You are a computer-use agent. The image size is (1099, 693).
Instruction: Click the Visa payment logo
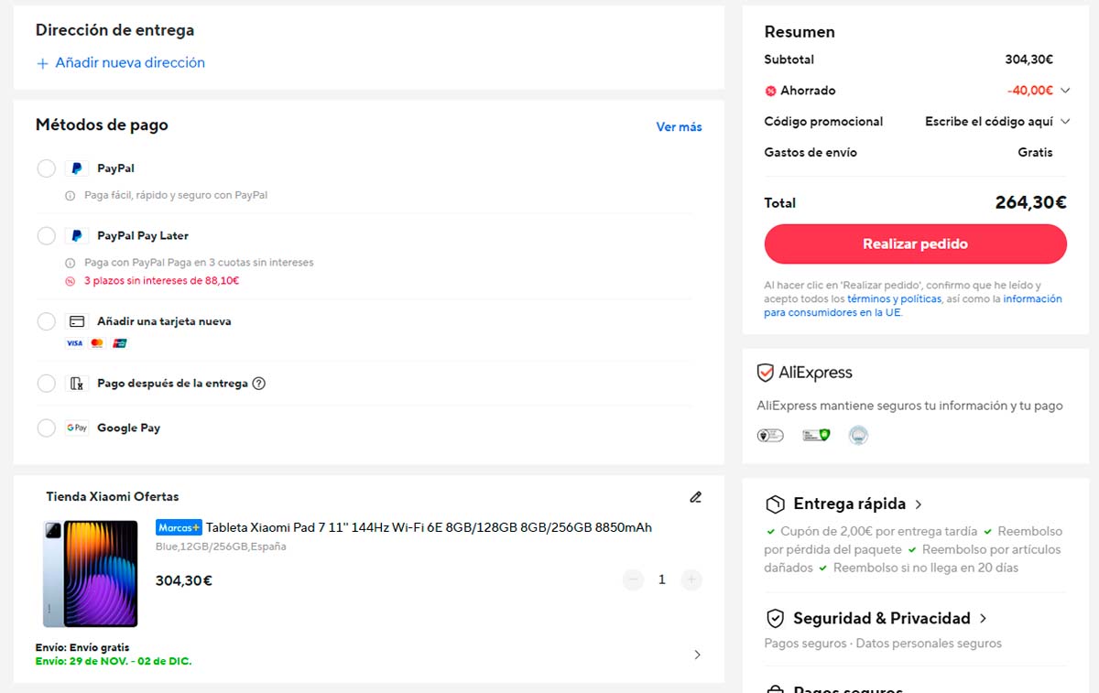tap(73, 342)
